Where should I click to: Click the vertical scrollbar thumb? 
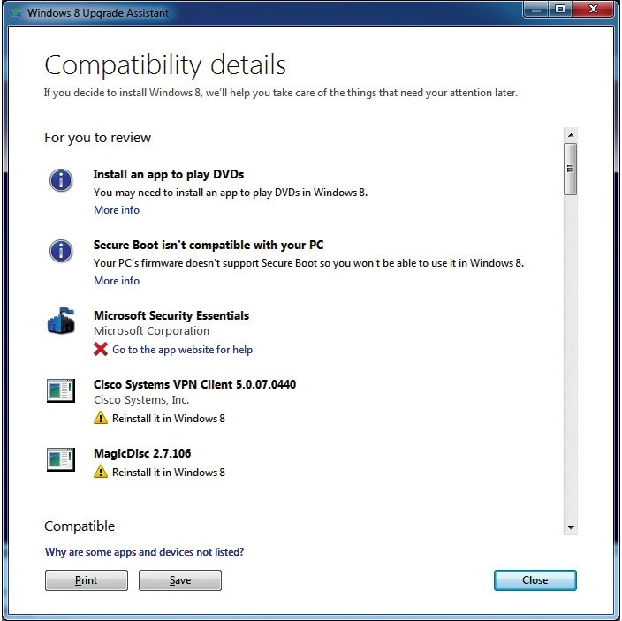click(x=571, y=170)
